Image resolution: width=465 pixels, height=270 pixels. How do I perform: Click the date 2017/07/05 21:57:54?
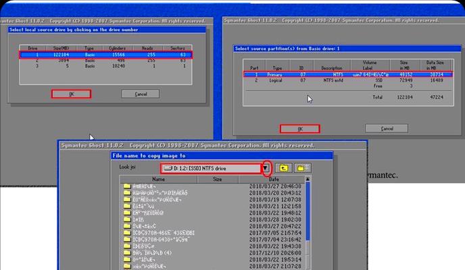(x=275, y=233)
